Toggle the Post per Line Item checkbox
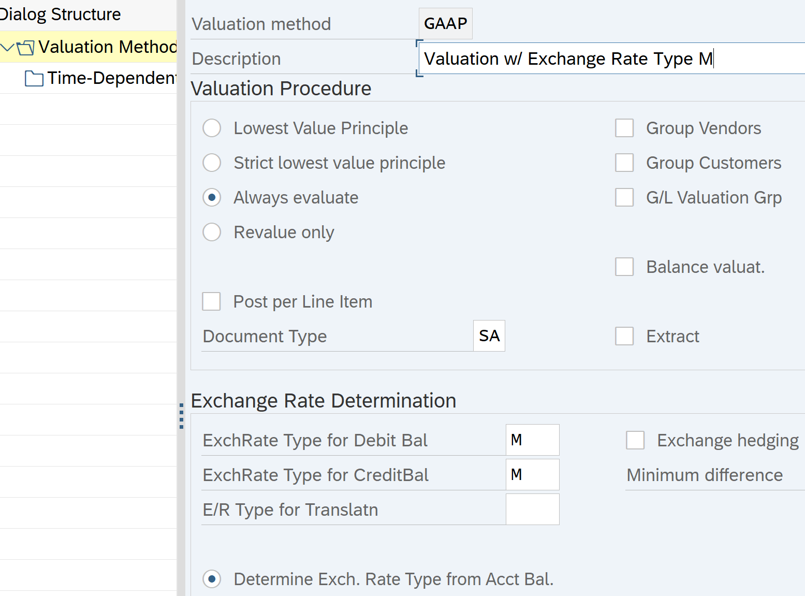805x596 pixels. pyautogui.click(x=211, y=301)
